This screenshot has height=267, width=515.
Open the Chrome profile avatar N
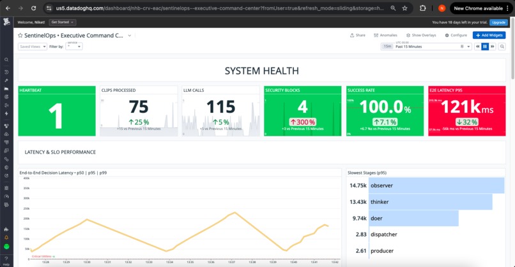click(442, 8)
